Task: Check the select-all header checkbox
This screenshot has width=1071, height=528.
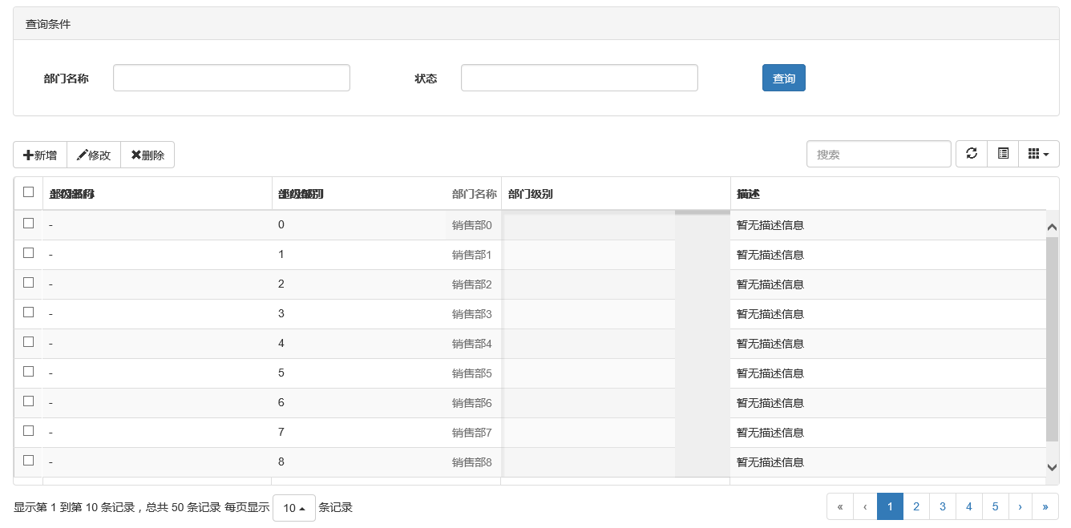Action: [29, 192]
